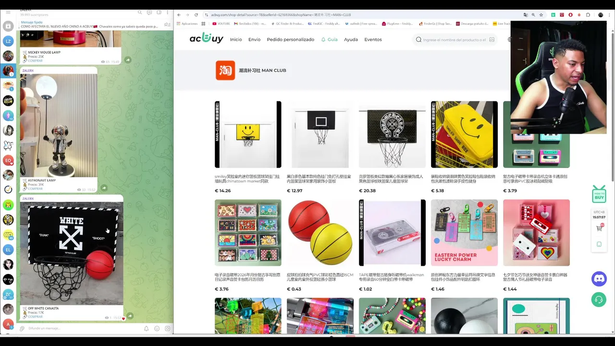Open the LZ chat in Telegram sidebar
Image resolution: width=615 pixels, height=346 pixels.
[8, 41]
